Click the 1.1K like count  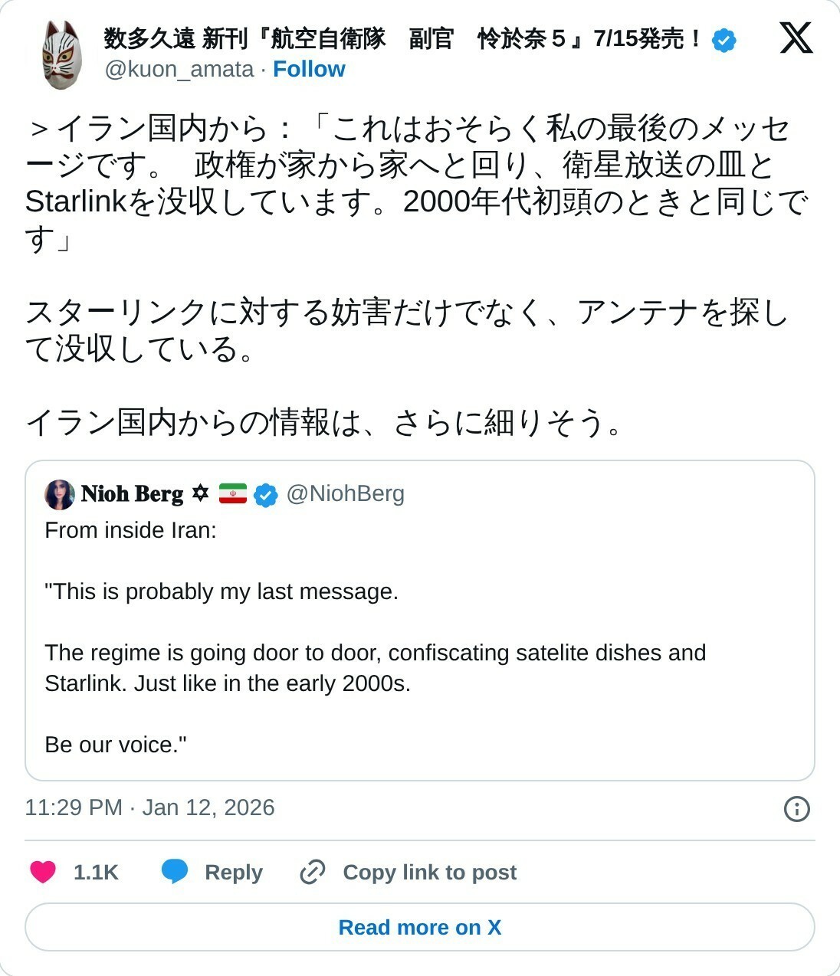96,872
